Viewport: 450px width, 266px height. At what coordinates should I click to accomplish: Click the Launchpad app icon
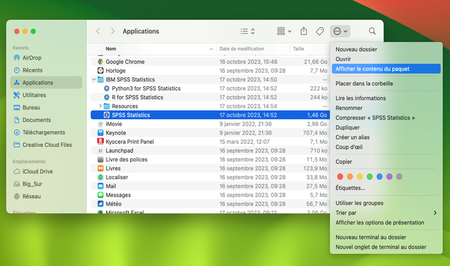pyautogui.click(x=100, y=151)
